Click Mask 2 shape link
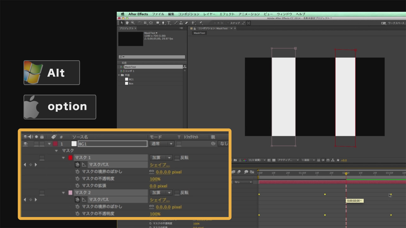Viewport: 406px width, 228px height. coord(160,200)
